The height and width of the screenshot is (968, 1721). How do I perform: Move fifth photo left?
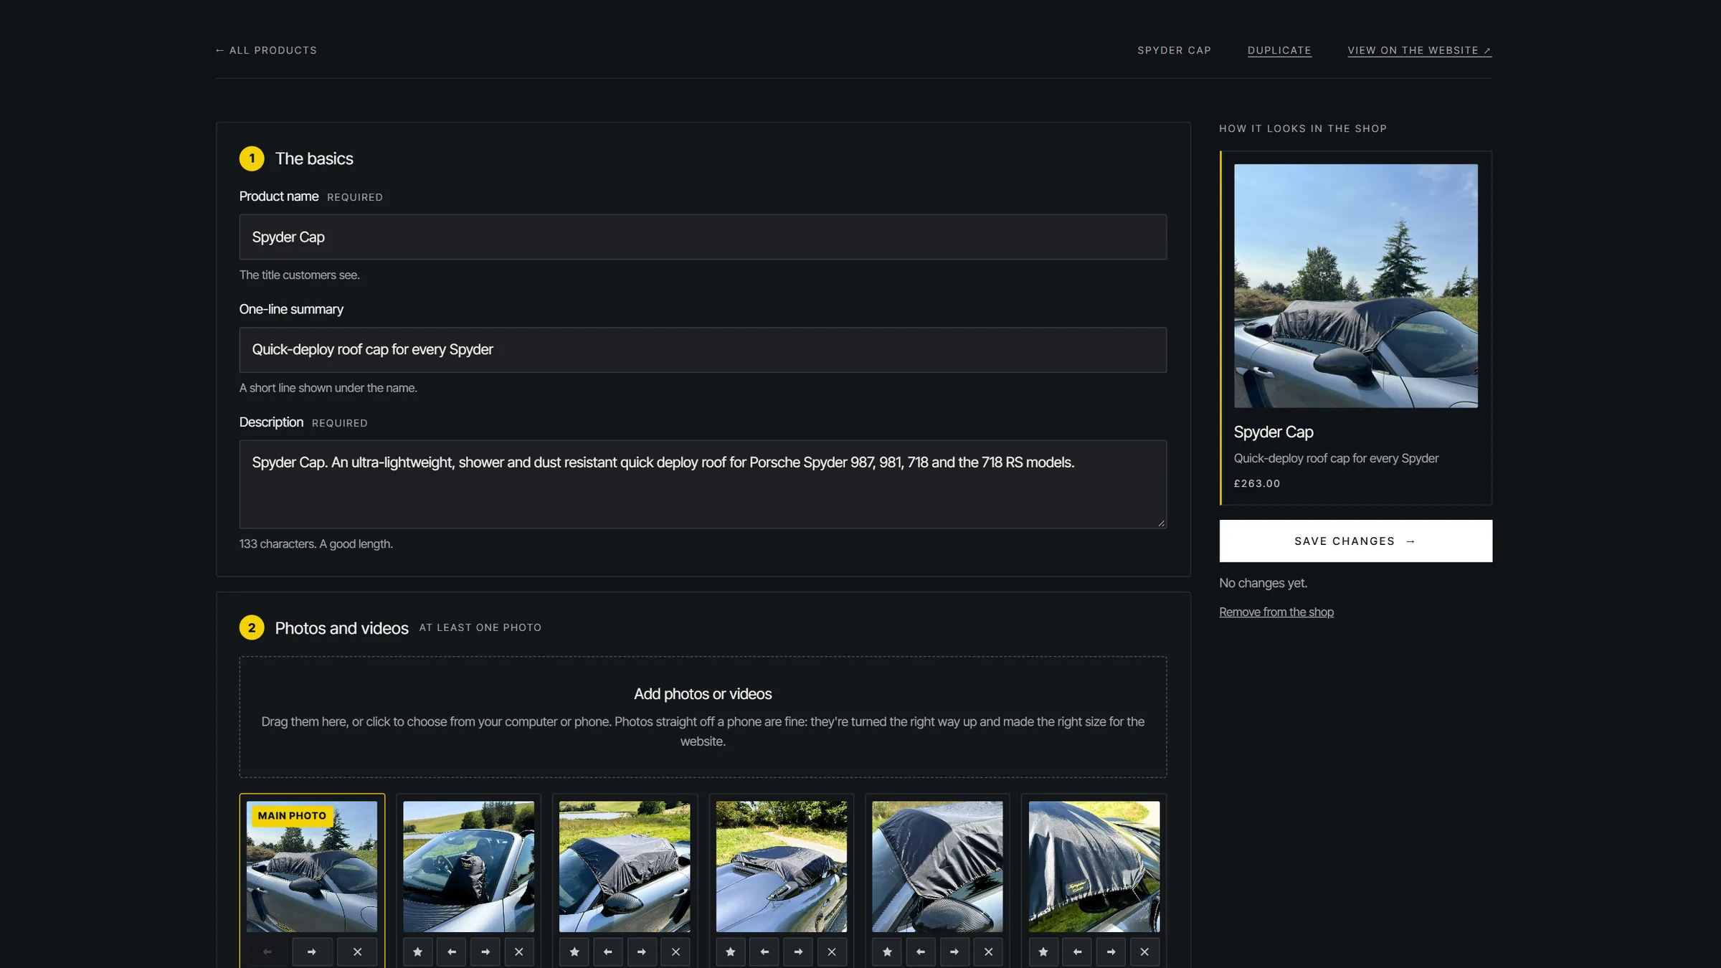pyautogui.click(x=921, y=952)
